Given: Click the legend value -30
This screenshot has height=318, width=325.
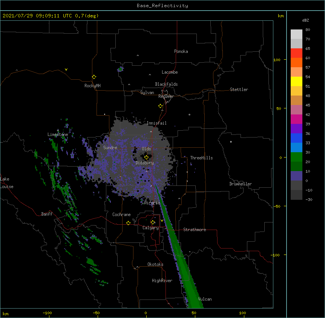Looking at the screenshot, I should pos(309,200).
